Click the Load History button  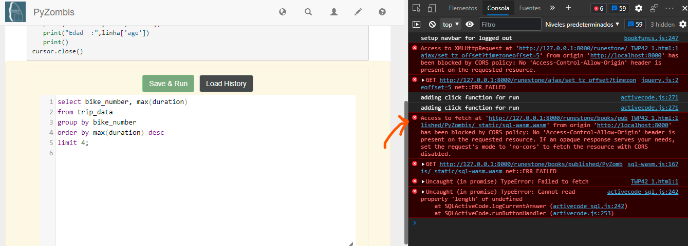click(x=226, y=84)
